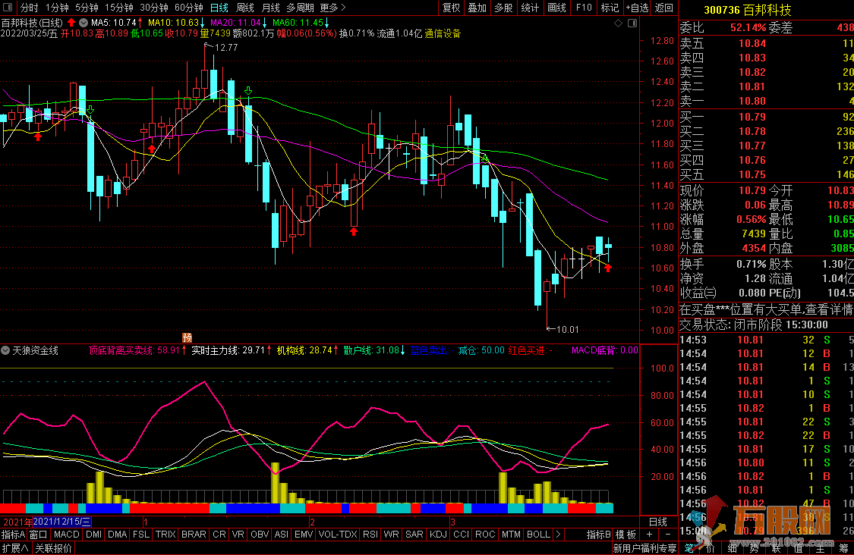Expand the 更多 periods menu
The image size is (854, 555).
332,8
